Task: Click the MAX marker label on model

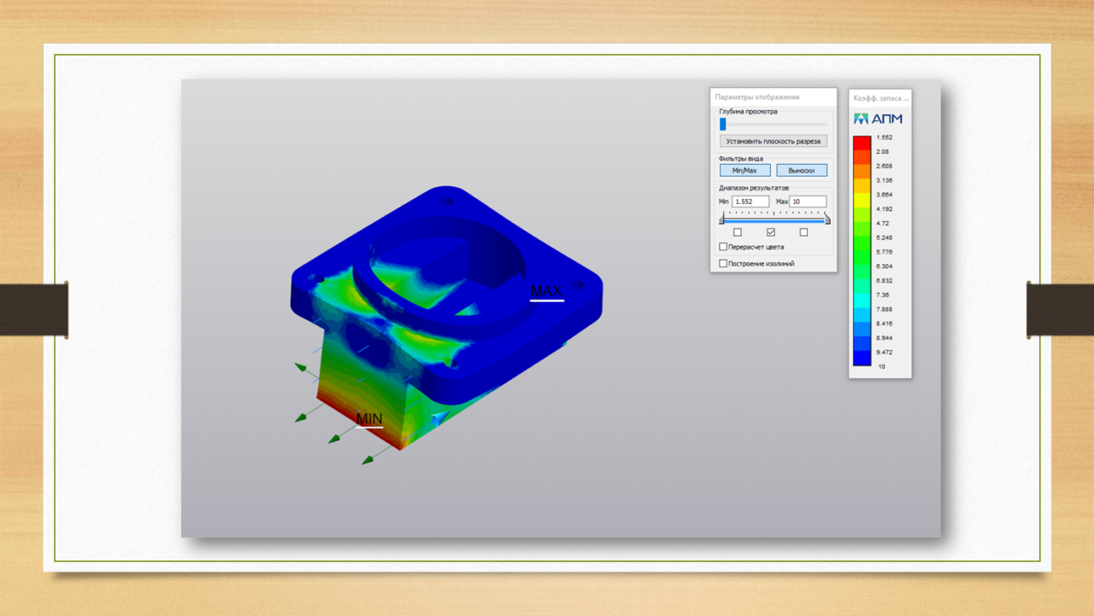Action: 547,292
